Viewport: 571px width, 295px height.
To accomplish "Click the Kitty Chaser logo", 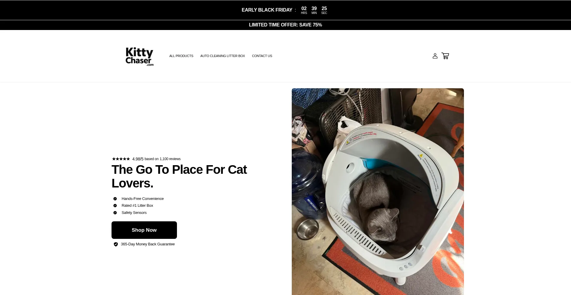I will [x=139, y=56].
